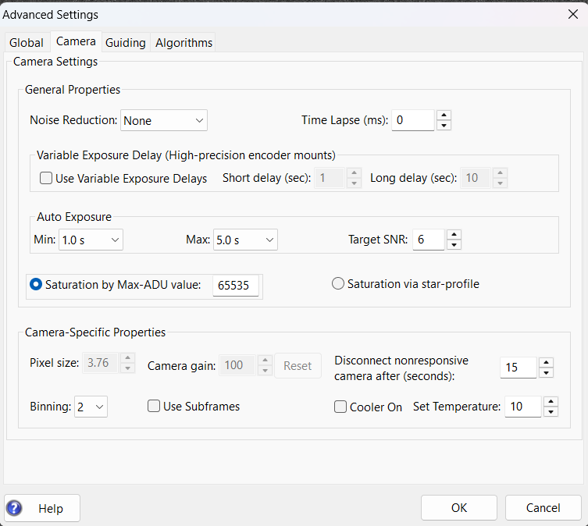Lower Target SNR using the down spinner

pos(454,245)
